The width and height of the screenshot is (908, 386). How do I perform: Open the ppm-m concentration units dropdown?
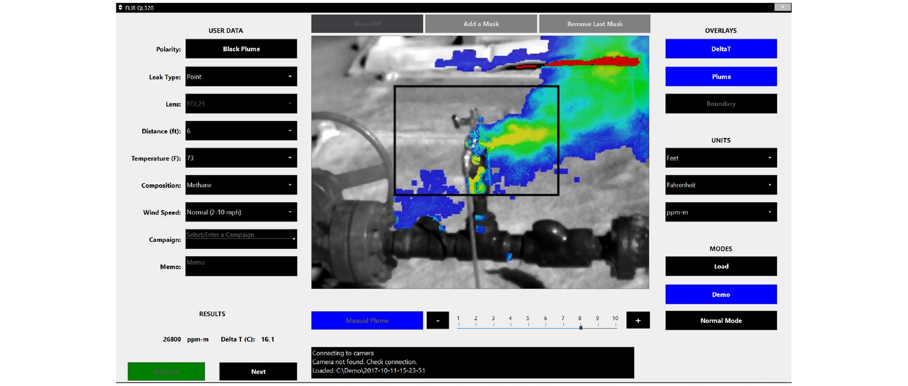(x=721, y=212)
